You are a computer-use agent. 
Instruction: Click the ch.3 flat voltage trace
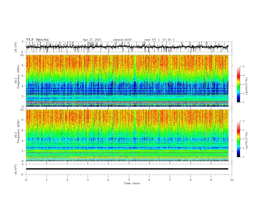[x=127, y=169]
